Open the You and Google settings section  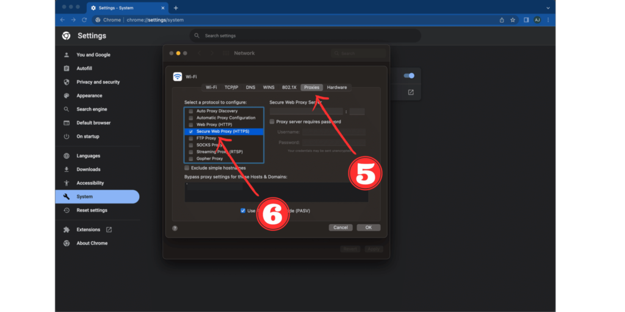click(x=93, y=55)
